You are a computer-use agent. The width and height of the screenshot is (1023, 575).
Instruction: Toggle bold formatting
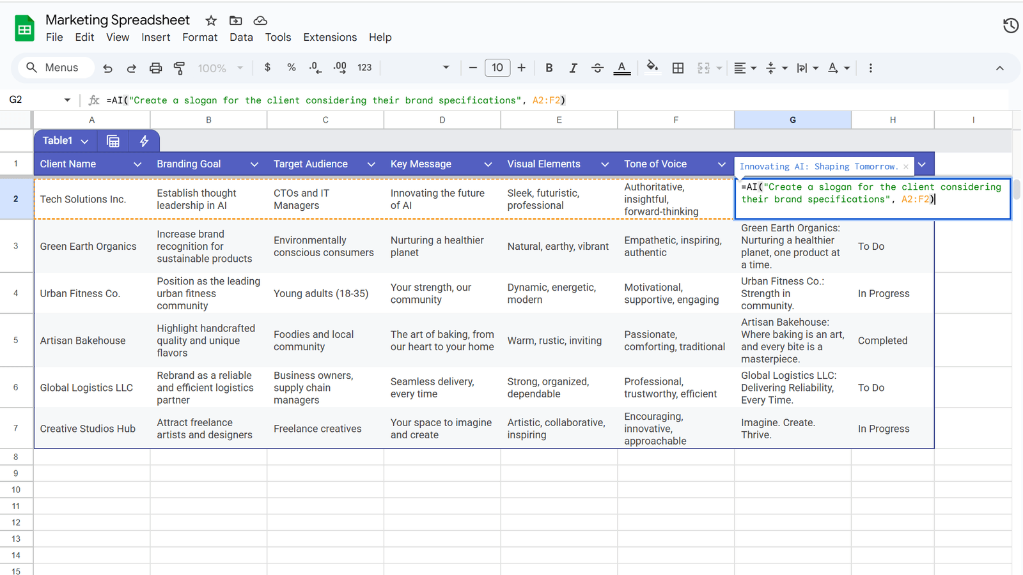point(549,67)
